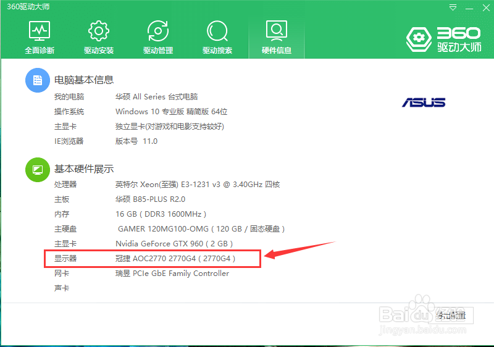
Task: Select the Windows 10 专业版 精简版 64位 value
Action: click(x=172, y=112)
